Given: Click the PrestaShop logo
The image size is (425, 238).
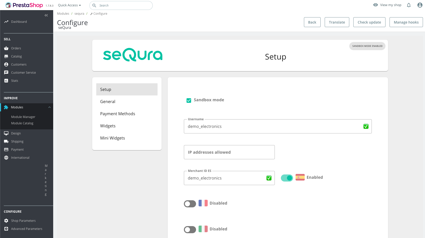Looking at the screenshot, I should pos(24,5).
